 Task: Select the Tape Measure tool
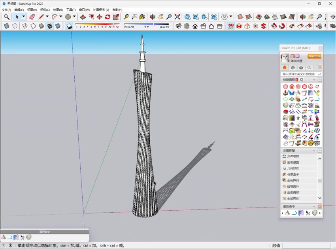tap(126, 17)
